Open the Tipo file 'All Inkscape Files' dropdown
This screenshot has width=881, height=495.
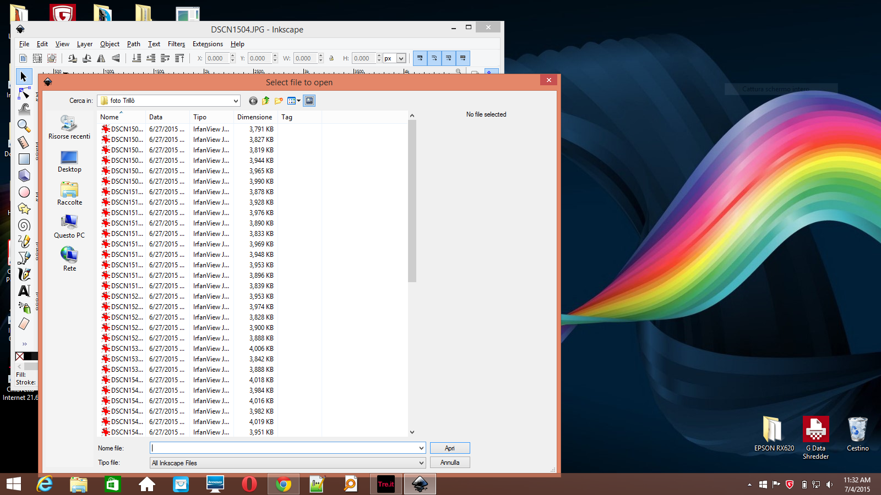pos(287,463)
